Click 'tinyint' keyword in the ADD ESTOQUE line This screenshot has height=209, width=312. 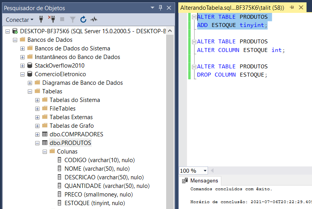tap(252, 25)
